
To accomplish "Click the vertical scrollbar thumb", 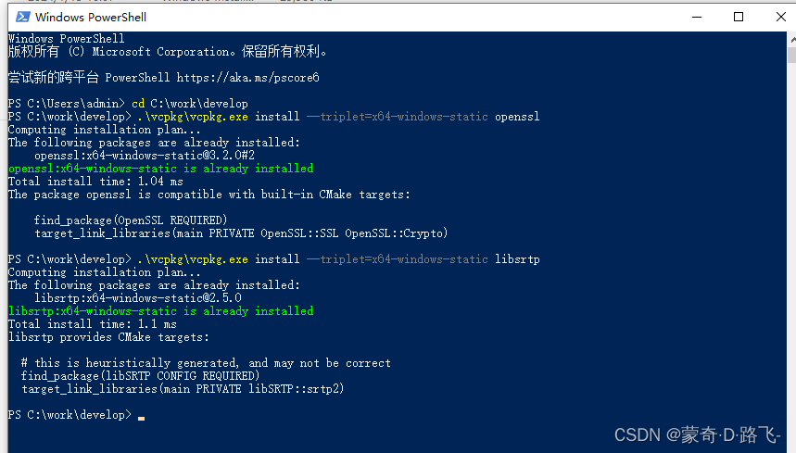I will tap(792, 55).
